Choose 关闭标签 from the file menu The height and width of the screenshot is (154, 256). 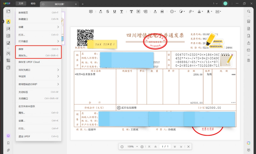[38, 92]
